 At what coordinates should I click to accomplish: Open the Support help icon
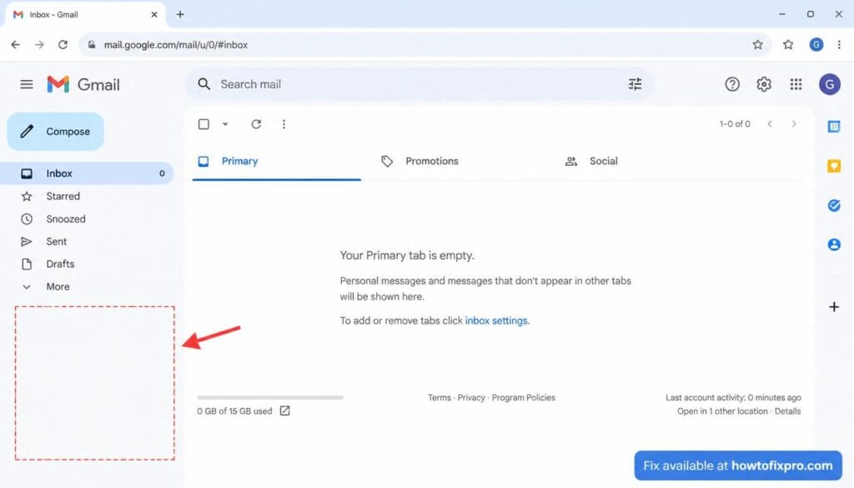(732, 84)
